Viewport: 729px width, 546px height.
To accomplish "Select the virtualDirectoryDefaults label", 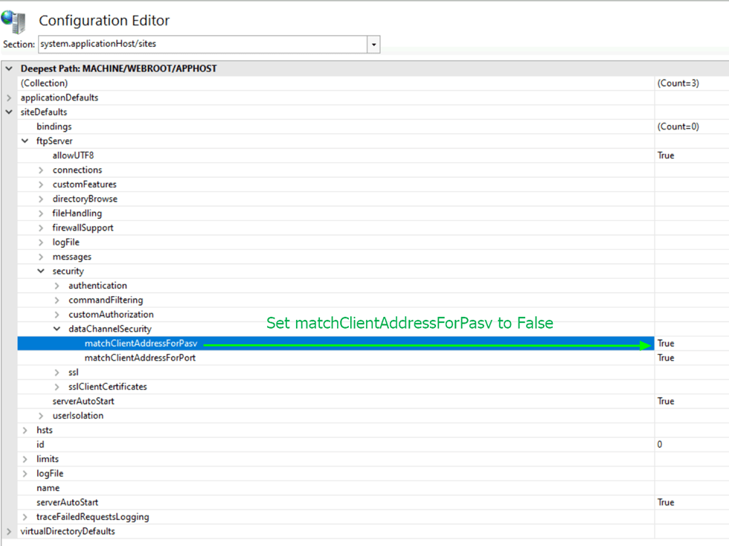I will tap(68, 531).
